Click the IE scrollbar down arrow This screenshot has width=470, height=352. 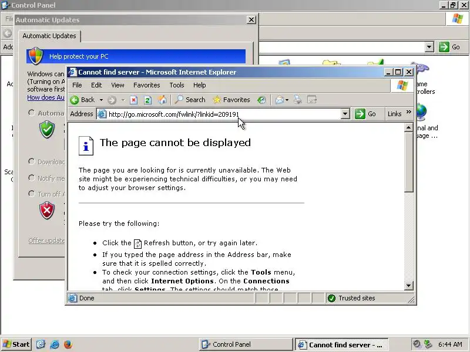tap(408, 286)
